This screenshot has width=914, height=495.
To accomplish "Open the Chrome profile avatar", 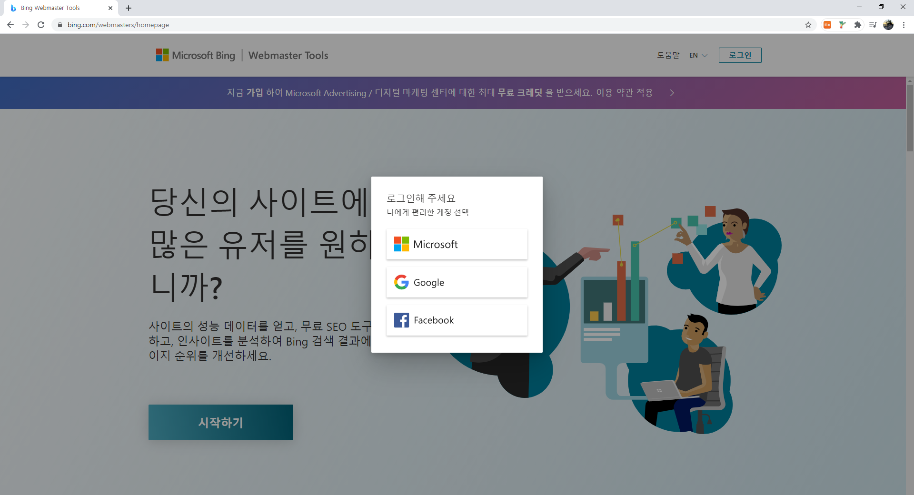I will tap(888, 25).
